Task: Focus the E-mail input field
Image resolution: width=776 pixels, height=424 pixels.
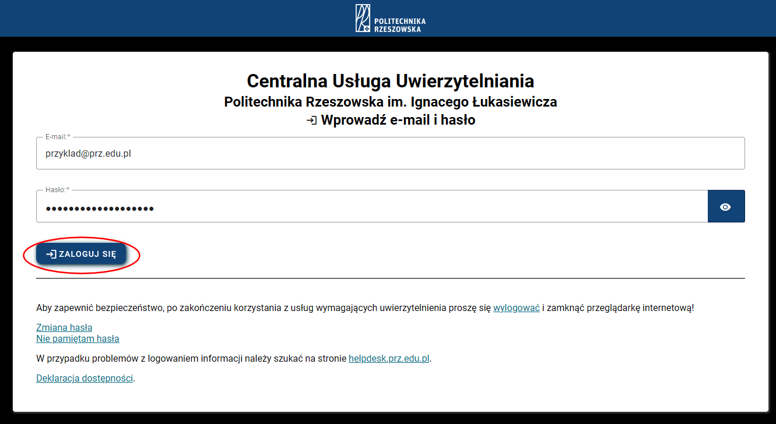Action: [x=390, y=154]
